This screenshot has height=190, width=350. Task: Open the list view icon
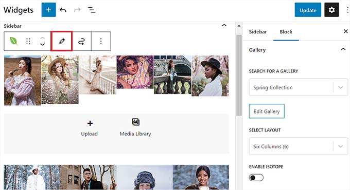tap(92, 10)
